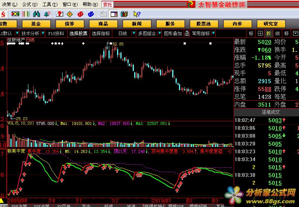The image size is (299, 207).
Task: Click the red S dollar icon
Action: click(x=3, y=14)
